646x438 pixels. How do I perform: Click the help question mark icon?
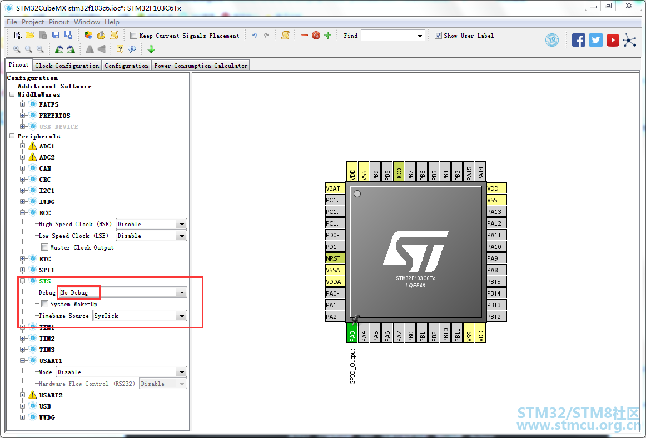pyautogui.click(x=120, y=49)
